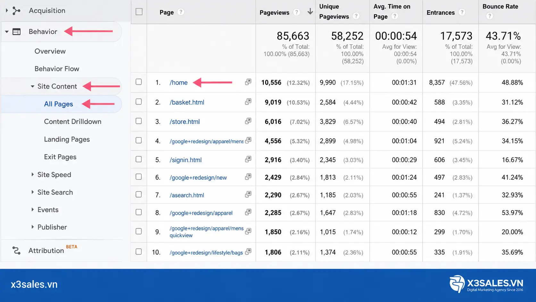This screenshot has height=302, width=536.
Task: Sort by Entrances column header
Action: 440,13
